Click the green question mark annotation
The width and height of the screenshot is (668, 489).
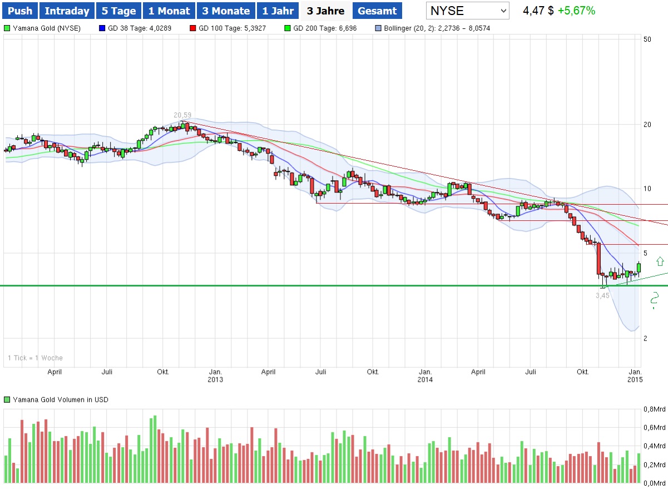click(655, 300)
